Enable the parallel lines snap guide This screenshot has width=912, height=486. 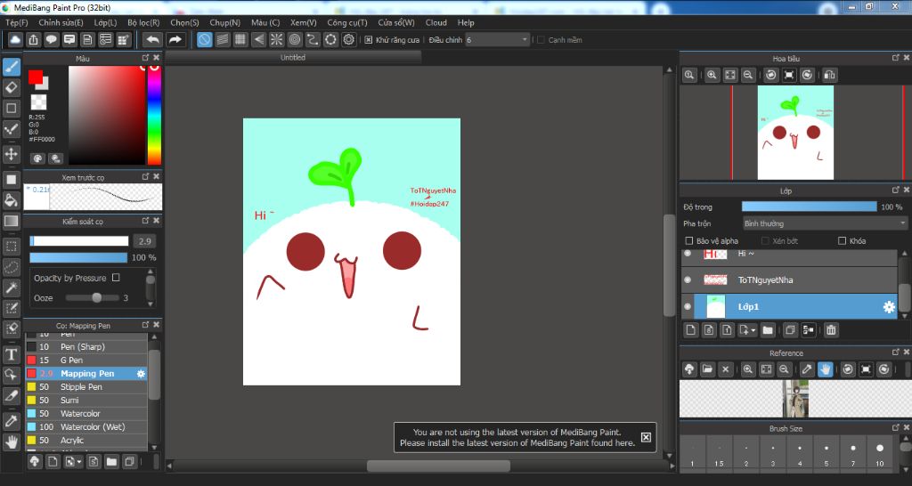(x=222, y=39)
